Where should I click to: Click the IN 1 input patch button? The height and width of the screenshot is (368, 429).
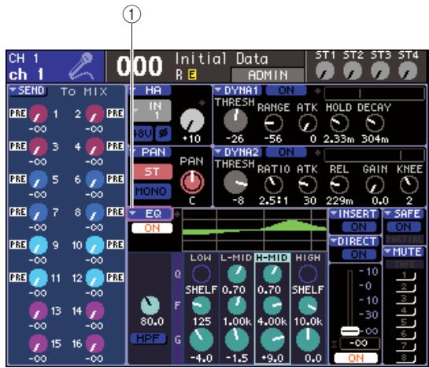coord(152,111)
